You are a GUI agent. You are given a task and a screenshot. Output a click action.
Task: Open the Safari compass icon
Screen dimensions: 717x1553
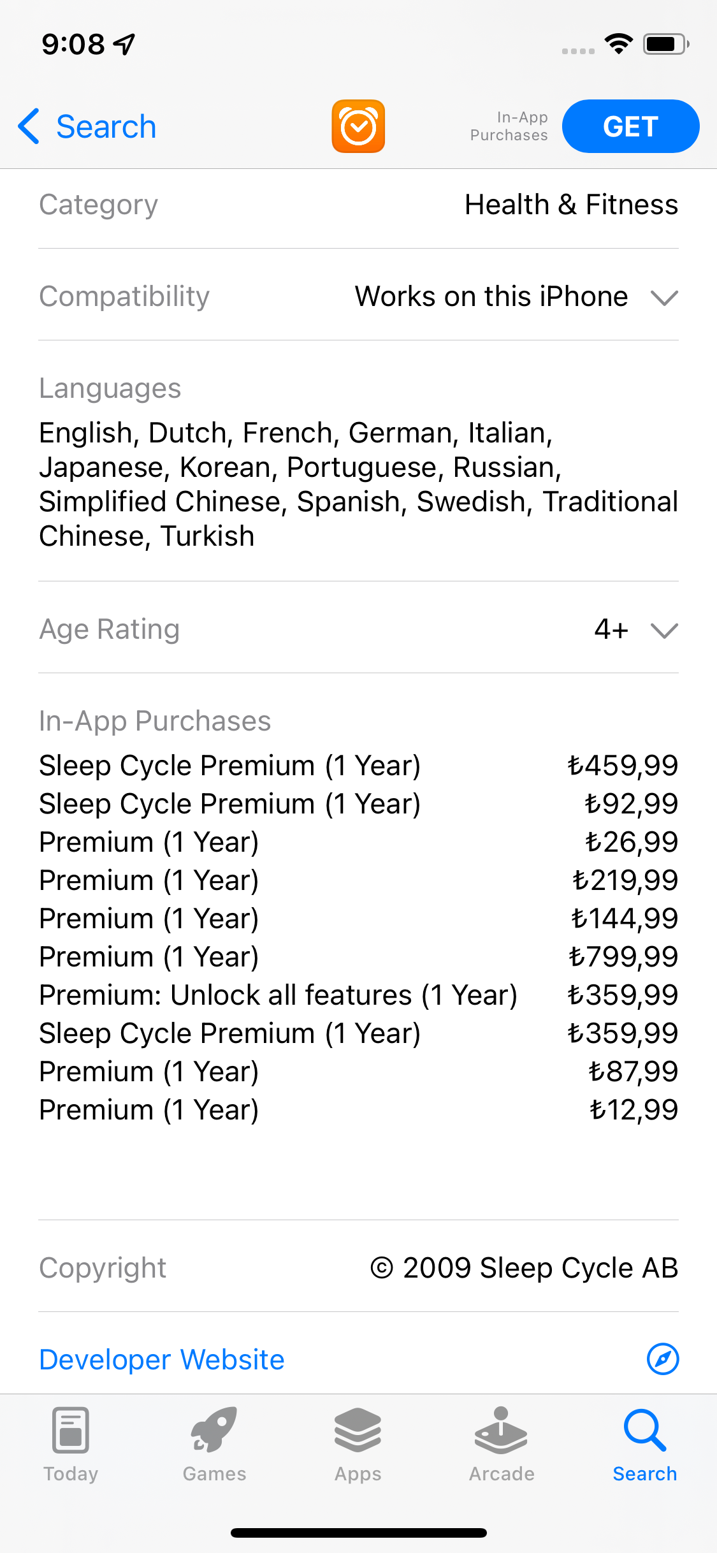(663, 1359)
